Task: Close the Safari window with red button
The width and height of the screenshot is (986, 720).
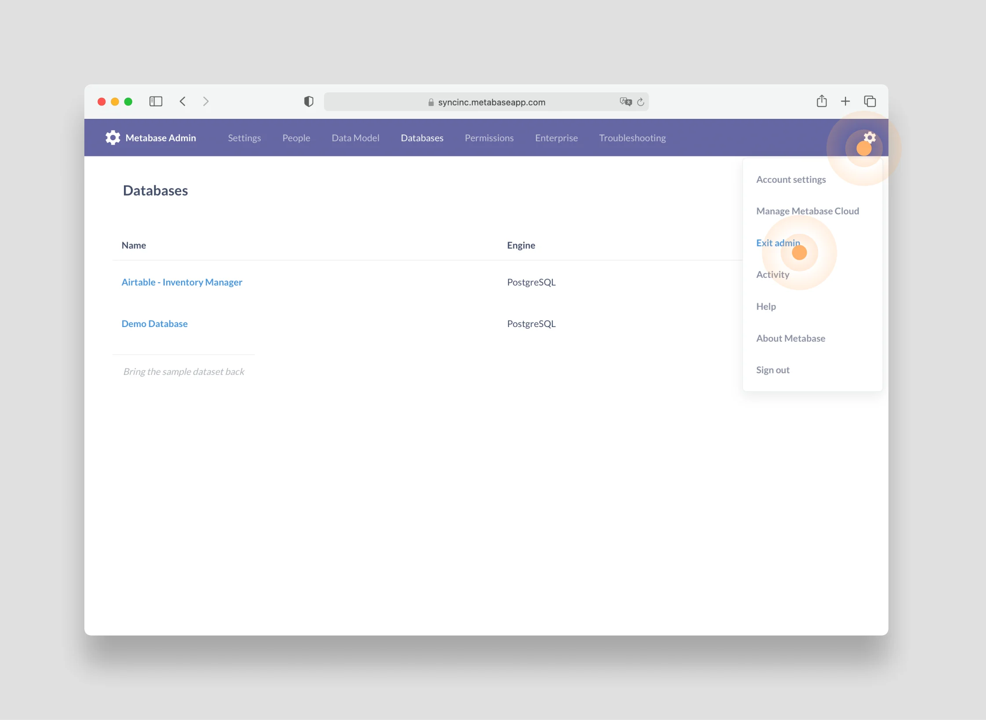Action: click(x=101, y=102)
